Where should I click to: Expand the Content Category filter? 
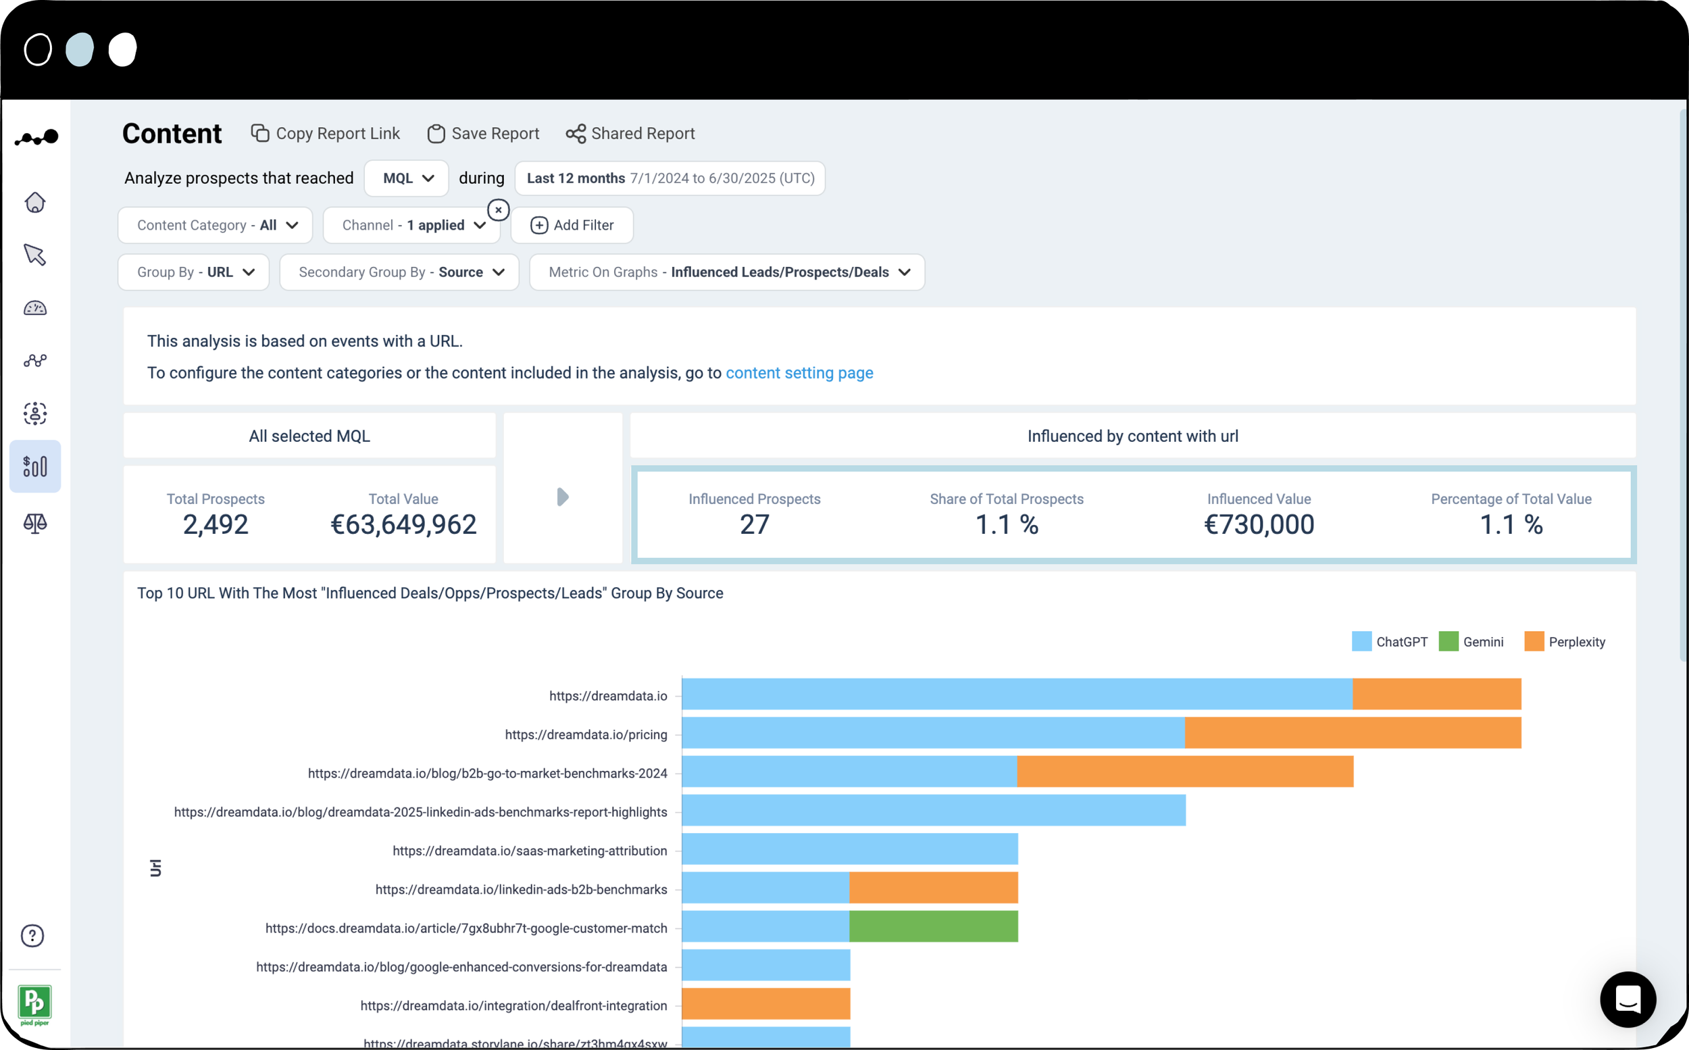[216, 225]
